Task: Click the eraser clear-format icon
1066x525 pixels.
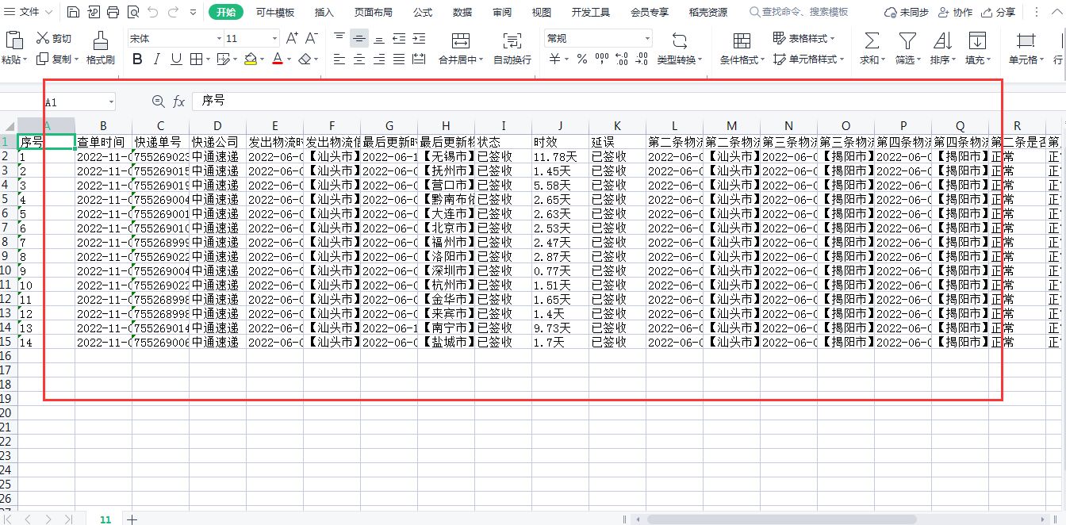Action: (x=304, y=59)
